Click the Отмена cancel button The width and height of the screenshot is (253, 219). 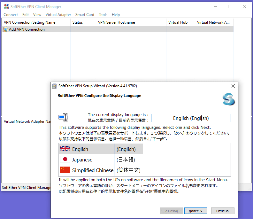[223, 211]
